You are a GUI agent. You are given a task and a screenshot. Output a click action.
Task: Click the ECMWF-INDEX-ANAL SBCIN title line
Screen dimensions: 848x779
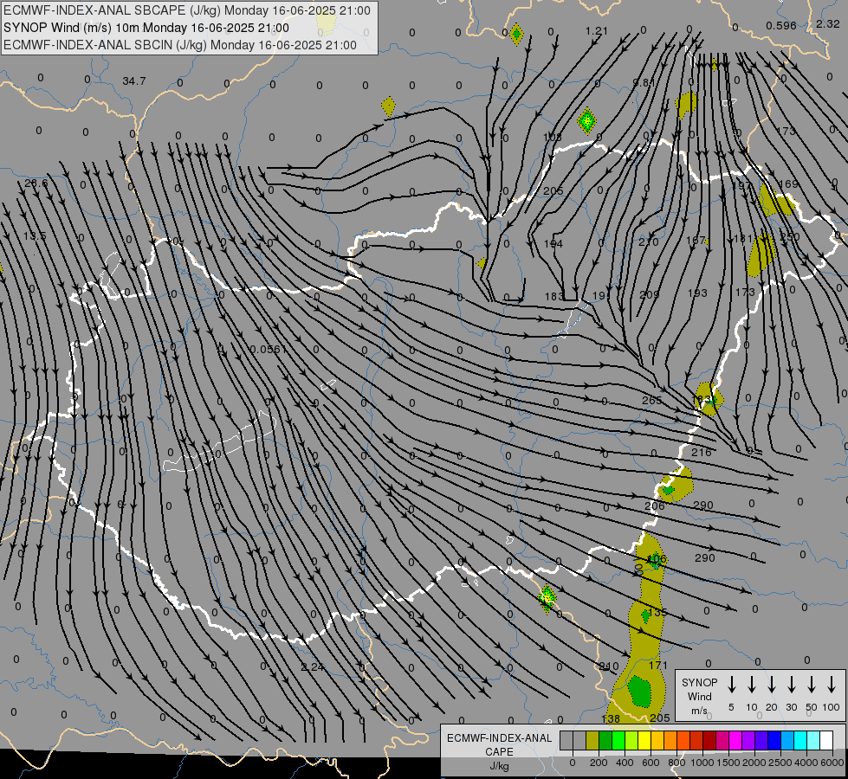180,45
